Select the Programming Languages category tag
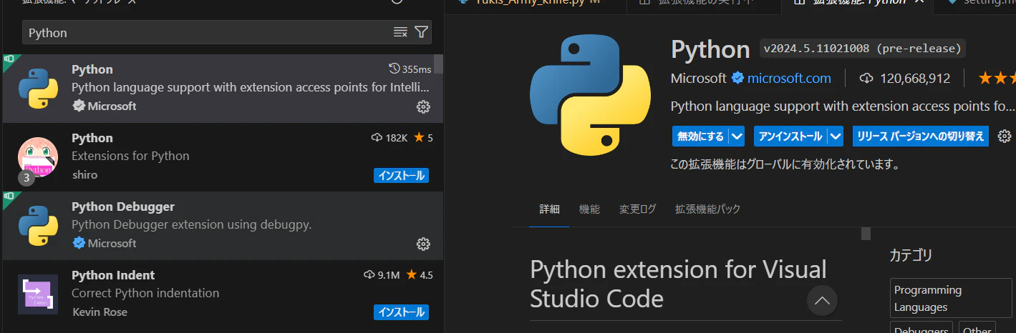1016x333 pixels. pos(952,299)
